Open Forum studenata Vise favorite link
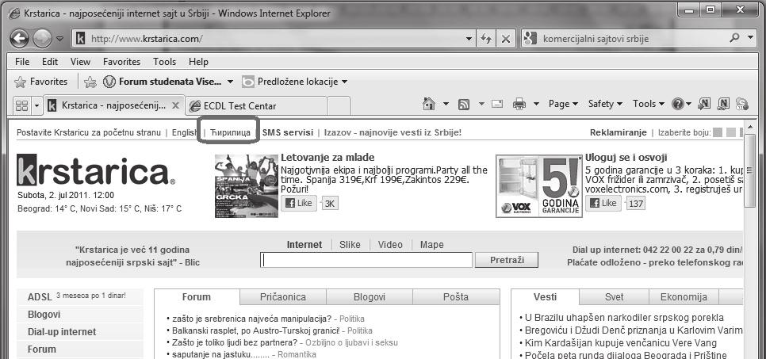Image resolution: width=766 pixels, height=359 pixels. coord(163,82)
